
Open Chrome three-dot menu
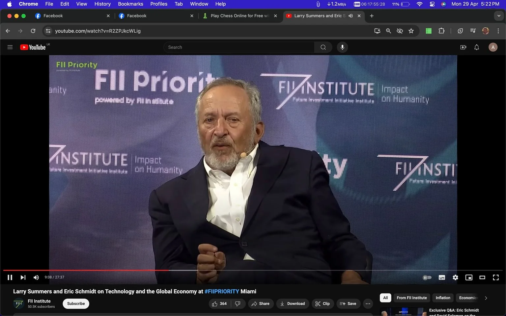tap(498, 31)
